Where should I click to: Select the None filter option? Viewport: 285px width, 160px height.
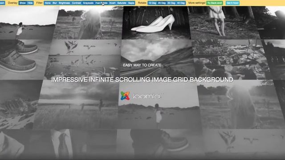click(48, 3)
